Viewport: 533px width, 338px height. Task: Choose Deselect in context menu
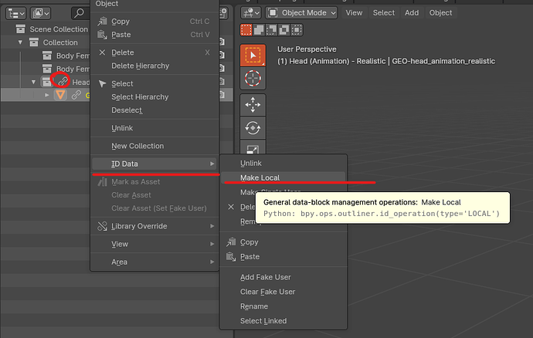154,110
